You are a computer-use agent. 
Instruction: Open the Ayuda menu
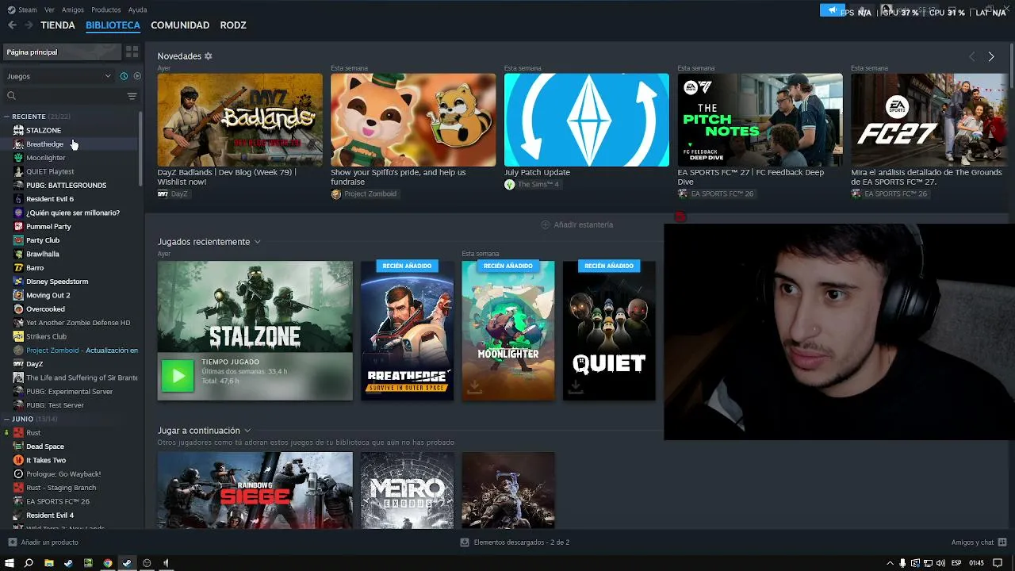point(137,10)
